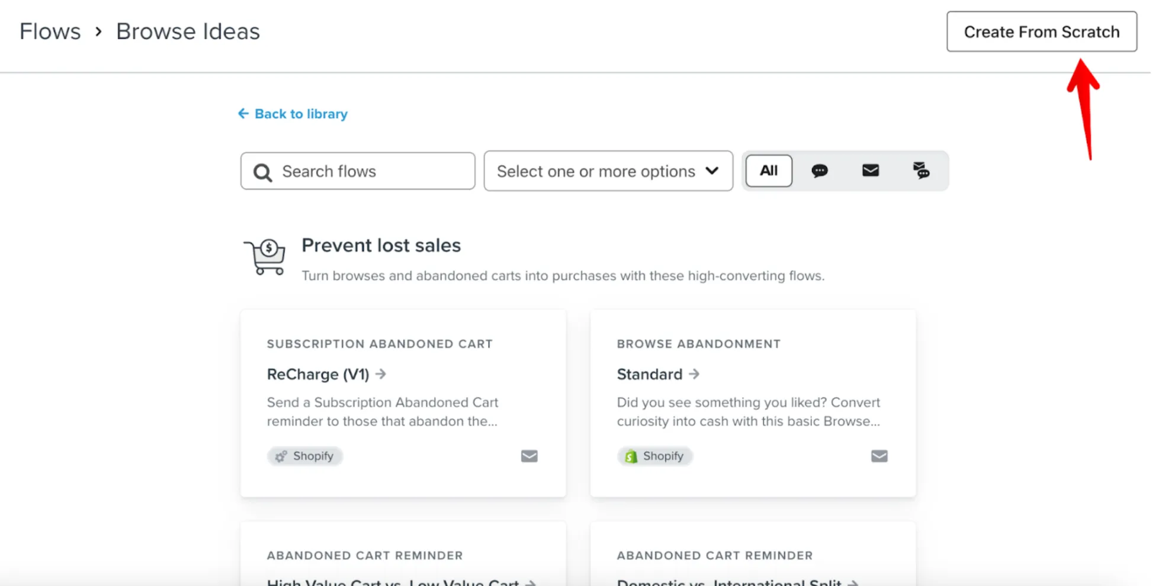Screen dimensions: 1162x586
Task: Click arrow next to Standard title
Action: coord(694,374)
